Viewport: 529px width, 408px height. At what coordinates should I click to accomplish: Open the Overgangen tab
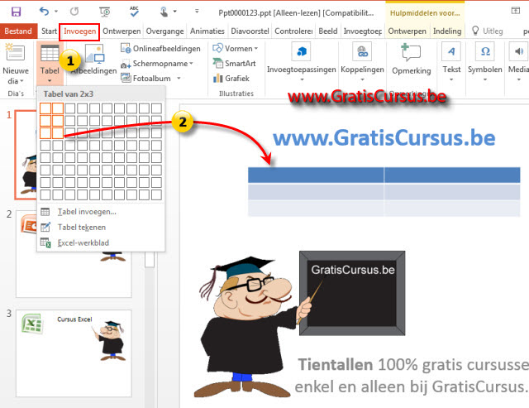coord(164,31)
